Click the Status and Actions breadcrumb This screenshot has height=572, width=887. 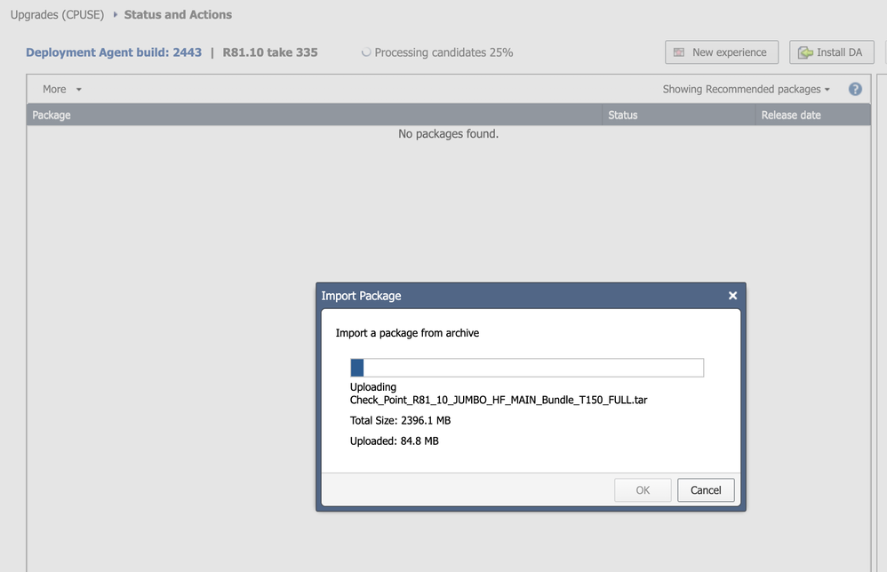click(x=178, y=15)
